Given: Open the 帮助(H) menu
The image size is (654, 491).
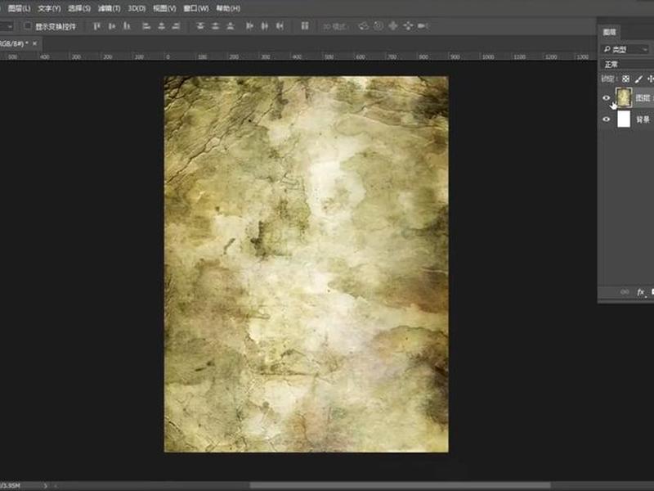Looking at the screenshot, I should pos(228,8).
